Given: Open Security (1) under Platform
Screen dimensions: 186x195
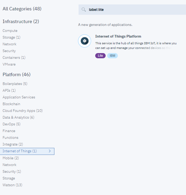Looking at the screenshot, I should [12, 171].
